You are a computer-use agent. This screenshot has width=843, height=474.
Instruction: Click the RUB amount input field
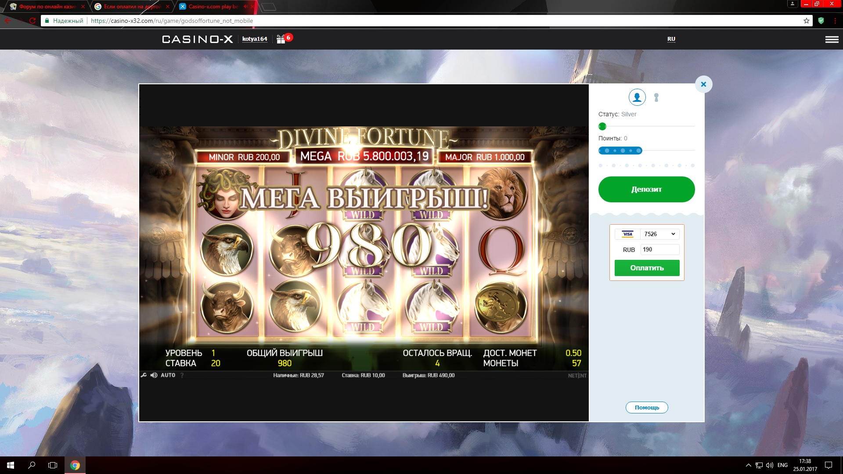[x=659, y=249]
